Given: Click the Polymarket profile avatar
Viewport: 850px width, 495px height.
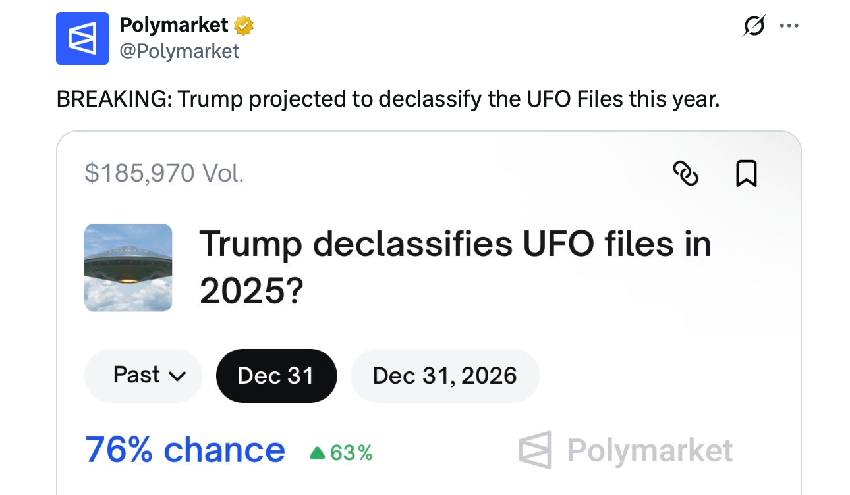Looking at the screenshot, I should point(82,38).
